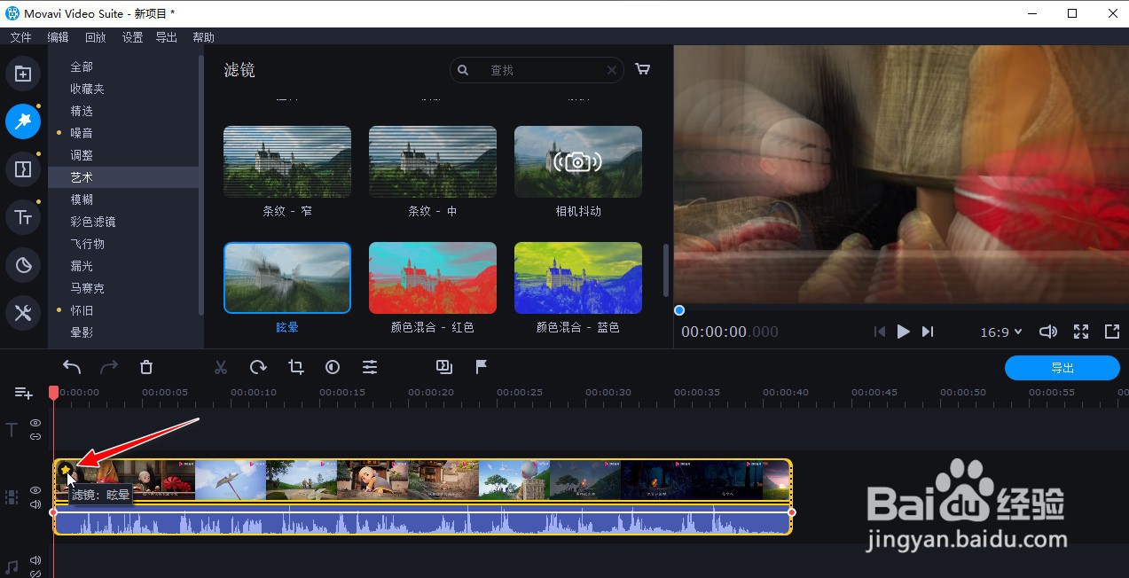
Task: Open the more tools wrench icon
Action: (x=23, y=313)
